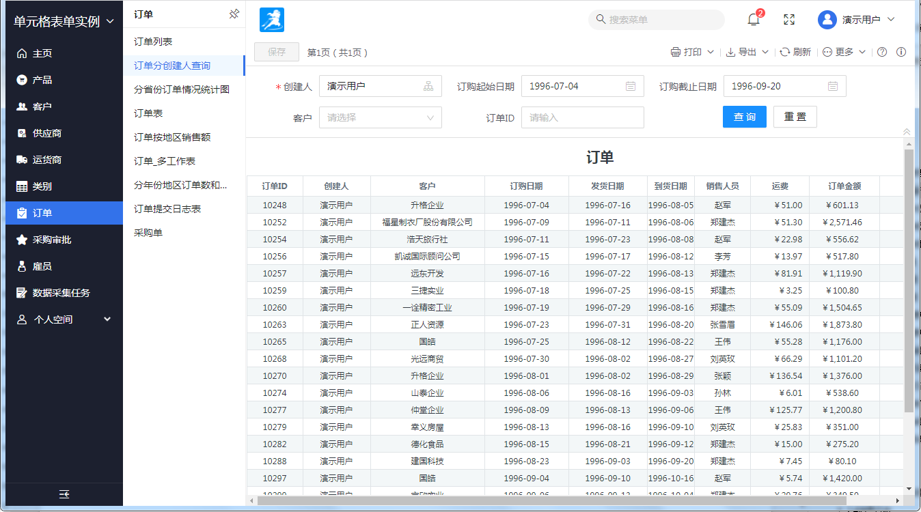The height and width of the screenshot is (512, 921).
Task: Click the 查询 button
Action: pyautogui.click(x=745, y=117)
